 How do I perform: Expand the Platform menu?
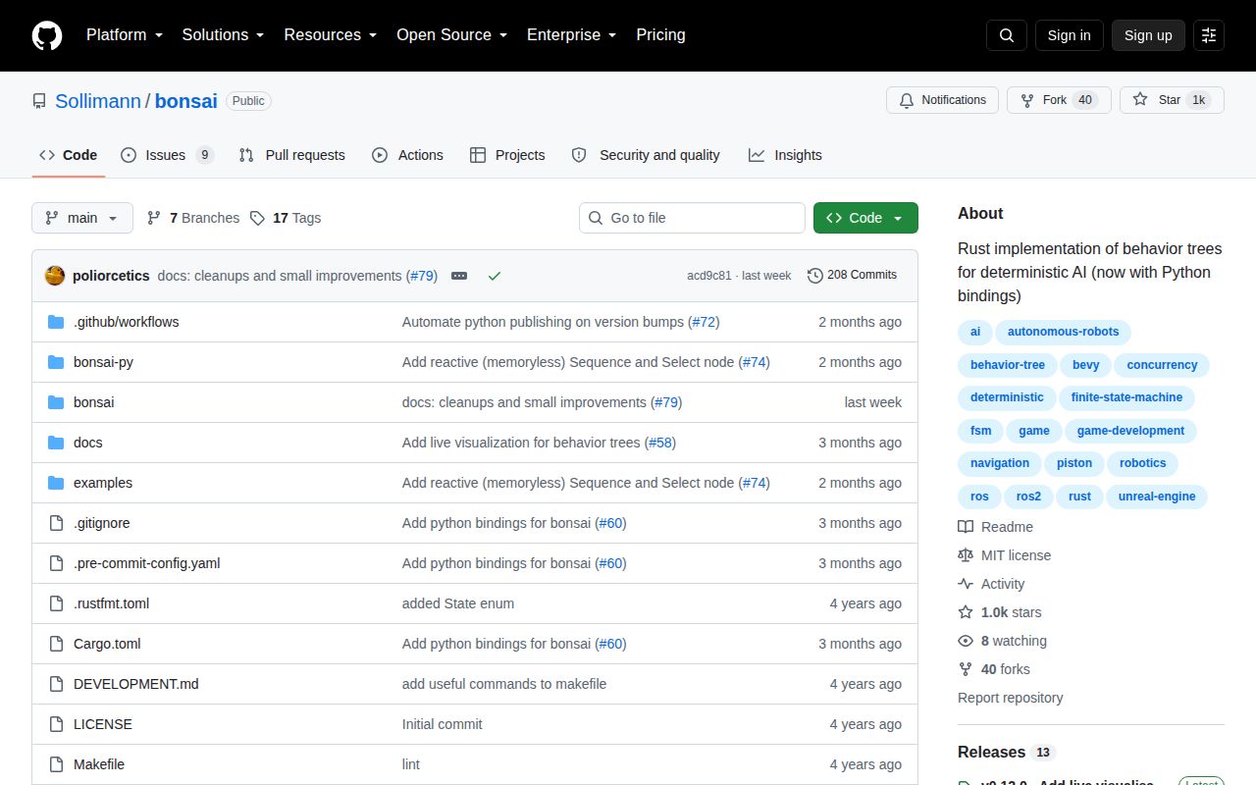click(126, 35)
